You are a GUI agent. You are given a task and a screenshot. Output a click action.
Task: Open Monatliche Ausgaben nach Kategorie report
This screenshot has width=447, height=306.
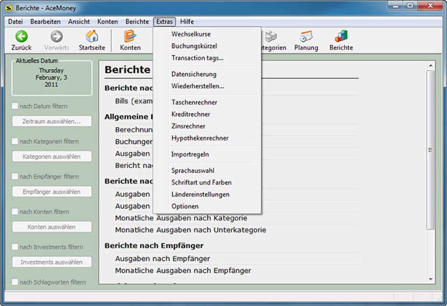181,218
